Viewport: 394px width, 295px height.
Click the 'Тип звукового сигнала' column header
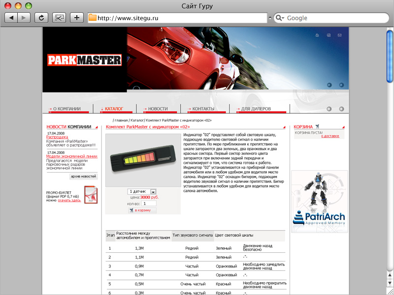pyautogui.click(x=193, y=236)
